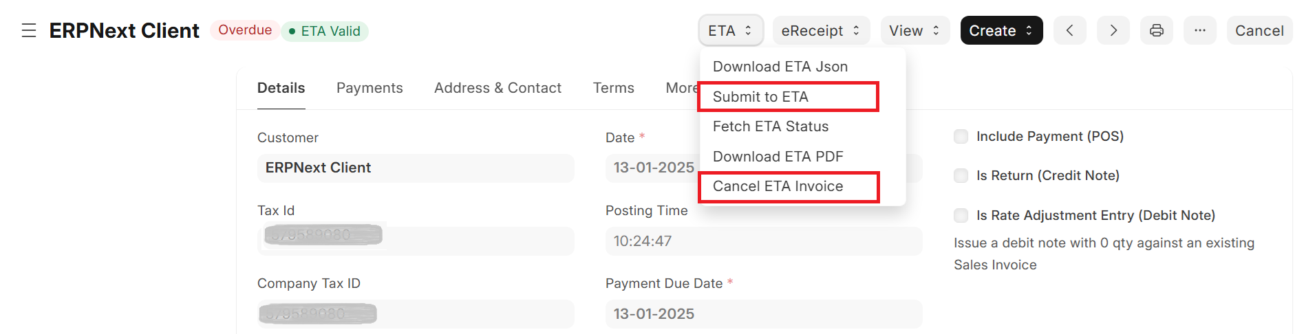The width and height of the screenshot is (1295, 334).
Task: Select Download ETA Json option
Action: [780, 67]
